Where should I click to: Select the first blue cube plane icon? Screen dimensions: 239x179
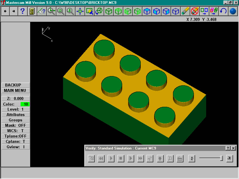147,11
